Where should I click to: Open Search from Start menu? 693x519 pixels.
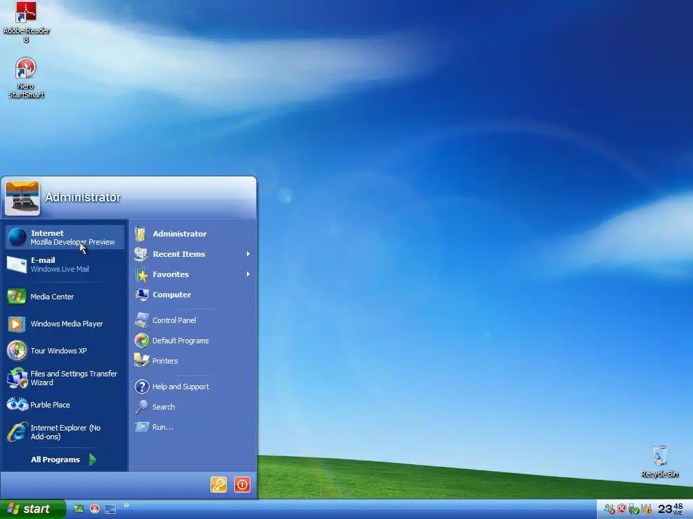click(193, 407)
